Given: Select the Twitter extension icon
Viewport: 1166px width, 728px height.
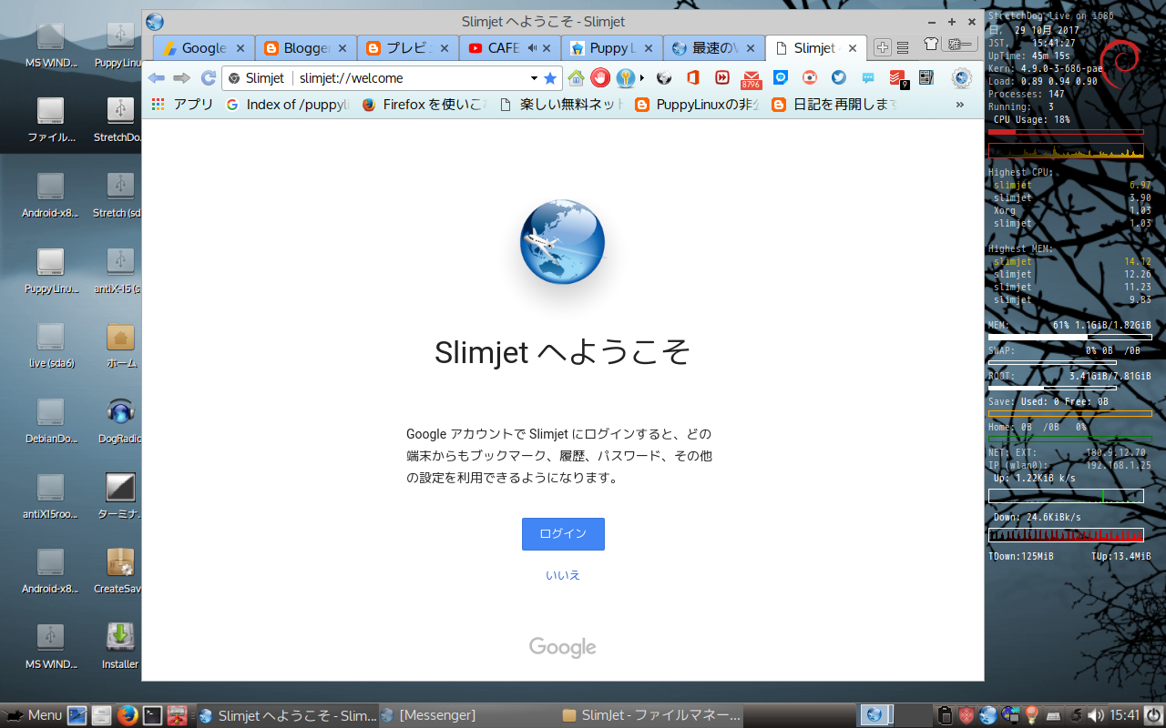Looking at the screenshot, I should point(838,78).
